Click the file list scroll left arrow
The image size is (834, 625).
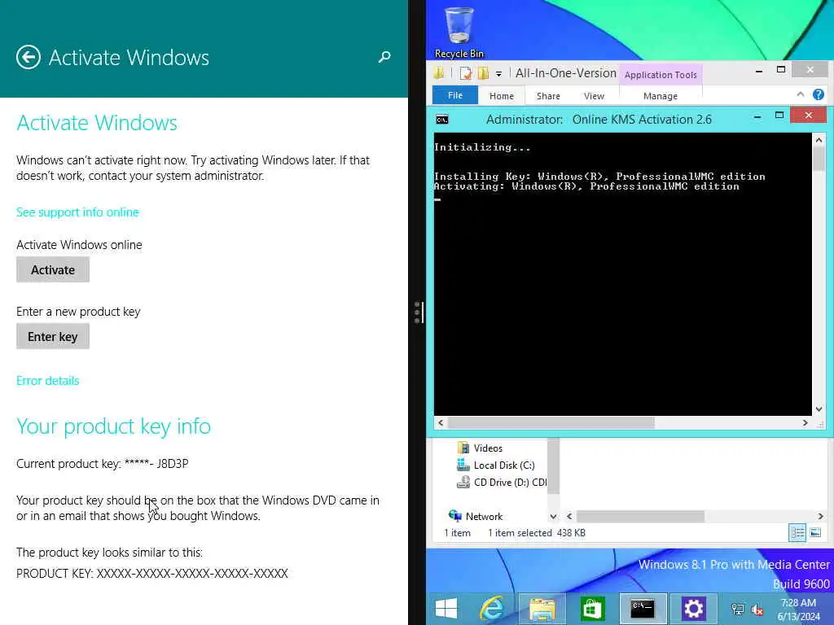(569, 516)
